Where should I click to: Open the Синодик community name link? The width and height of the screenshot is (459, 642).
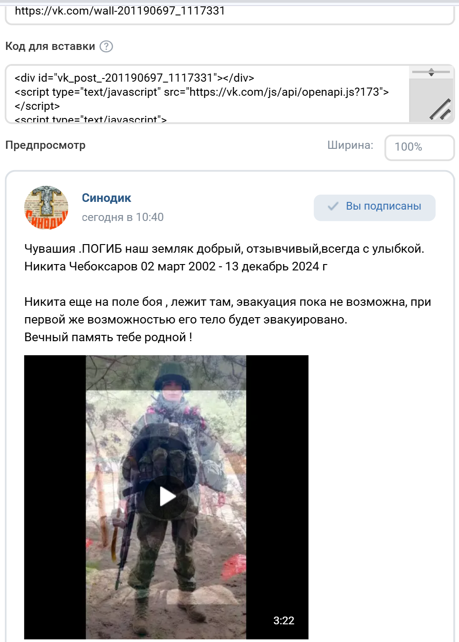point(106,198)
